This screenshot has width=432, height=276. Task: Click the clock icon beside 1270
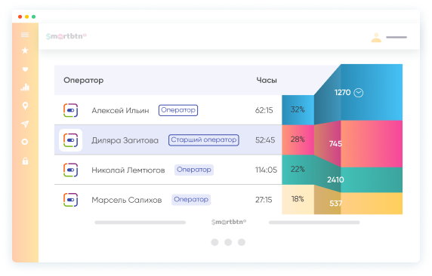click(359, 93)
